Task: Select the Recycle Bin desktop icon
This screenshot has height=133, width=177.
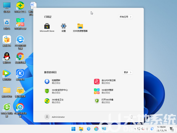Action: click(x=7, y=24)
